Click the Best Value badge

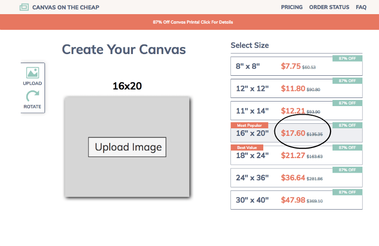[247, 147]
